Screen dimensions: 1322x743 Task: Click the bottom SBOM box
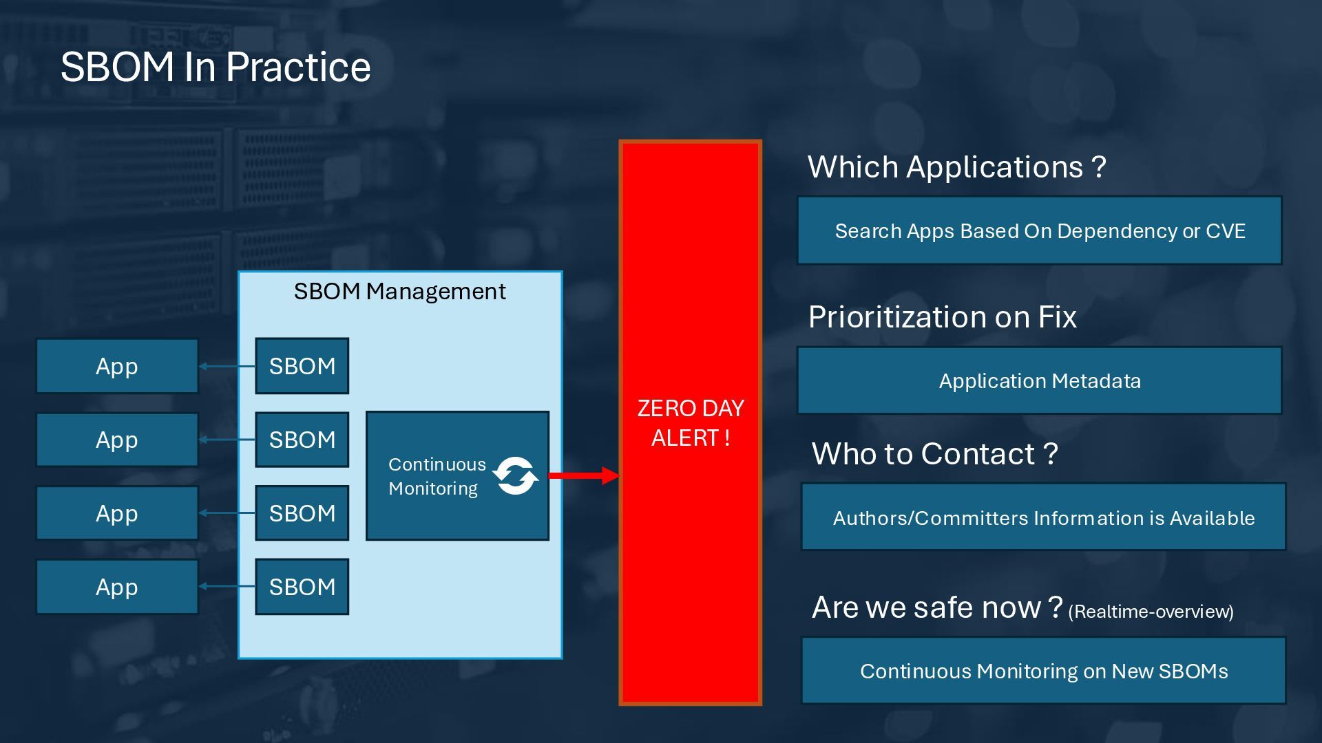pos(302,587)
